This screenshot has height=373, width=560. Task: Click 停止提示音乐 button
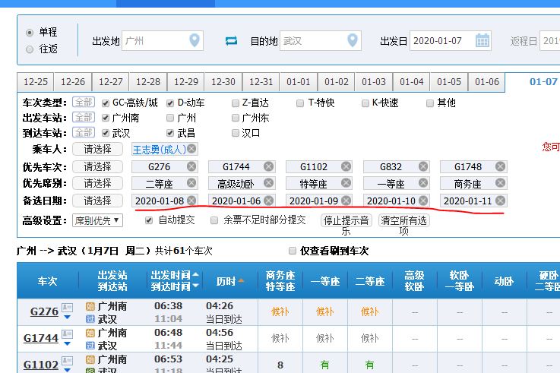point(346,220)
